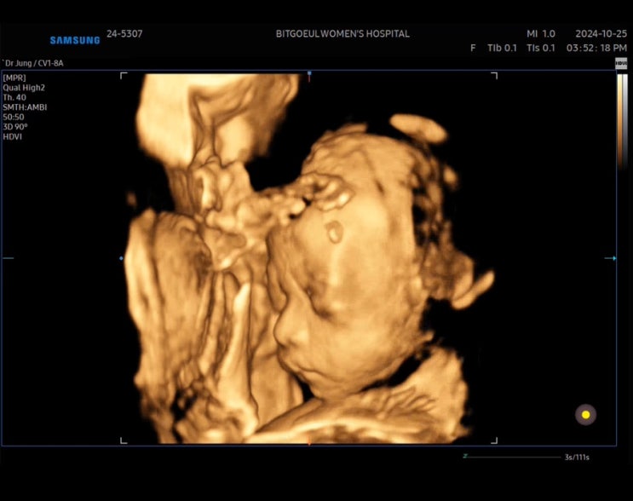Click the 3D rendered fetal image
The width and height of the screenshot is (633, 501).
[309, 258]
